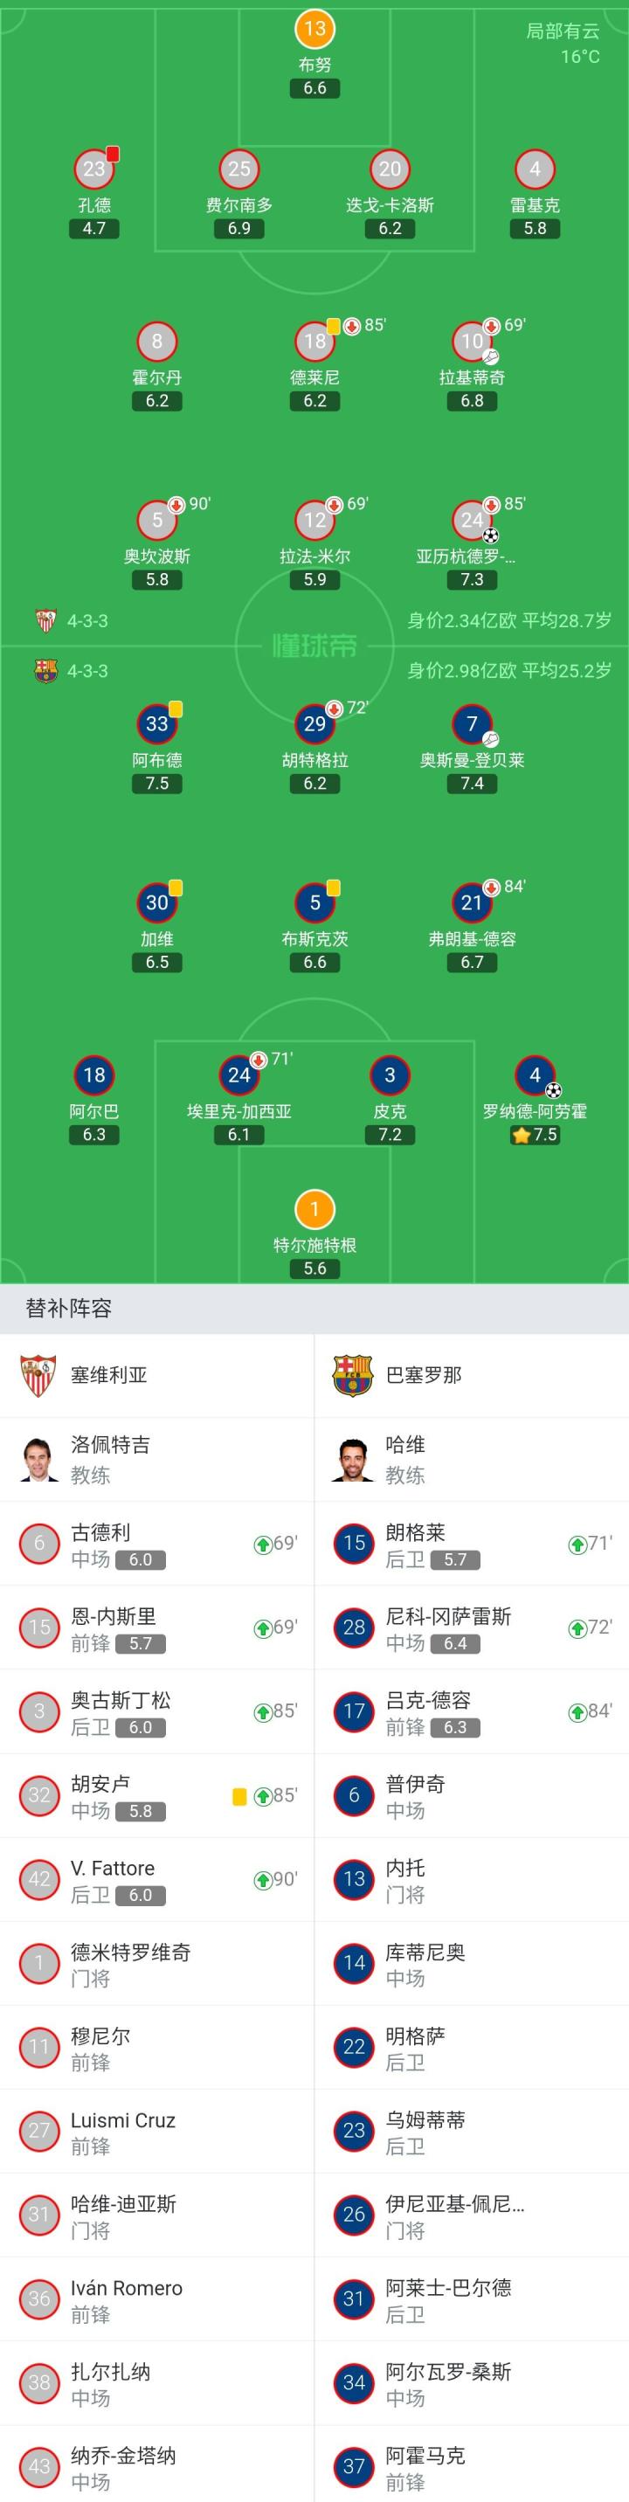Tap 亚历杭德罗 number 24 Sevilla player circle
629x2502 pixels.
472,520
